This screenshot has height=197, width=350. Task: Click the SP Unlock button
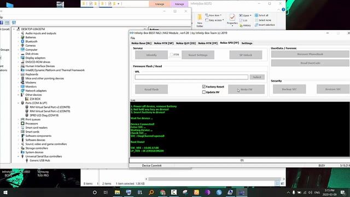246,55
